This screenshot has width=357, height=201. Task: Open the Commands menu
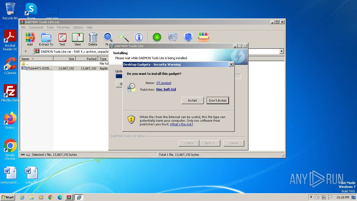pyautogui.click(x=36, y=27)
